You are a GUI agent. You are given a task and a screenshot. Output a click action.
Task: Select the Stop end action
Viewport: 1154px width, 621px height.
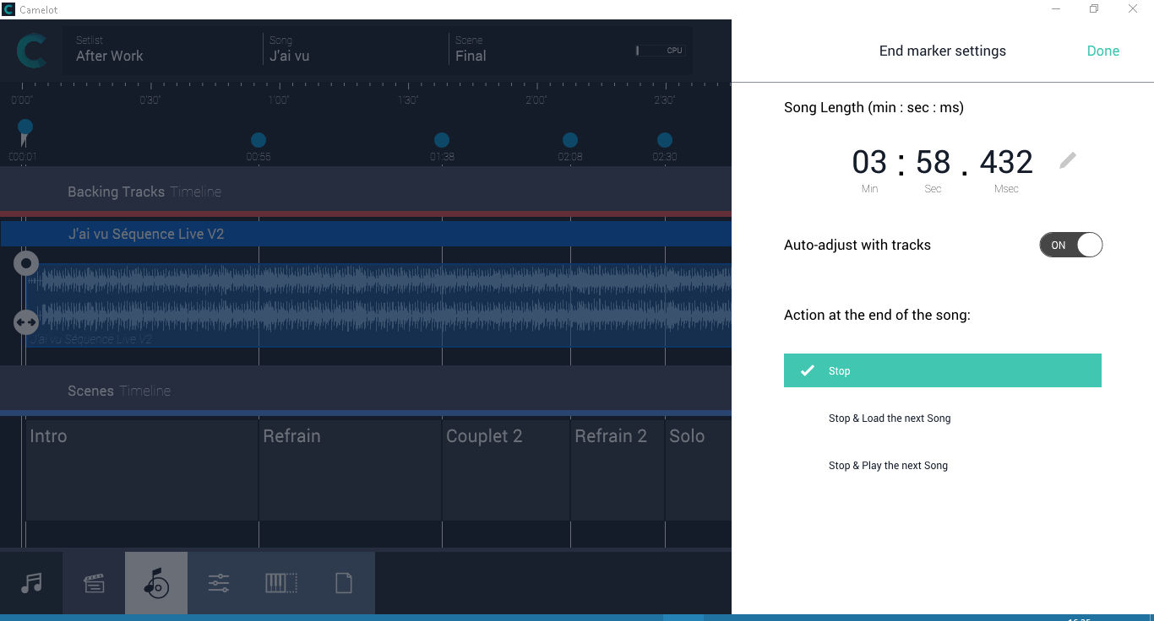tap(942, 370)
